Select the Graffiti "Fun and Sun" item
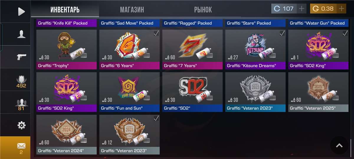354x159 pixels. 130,92
